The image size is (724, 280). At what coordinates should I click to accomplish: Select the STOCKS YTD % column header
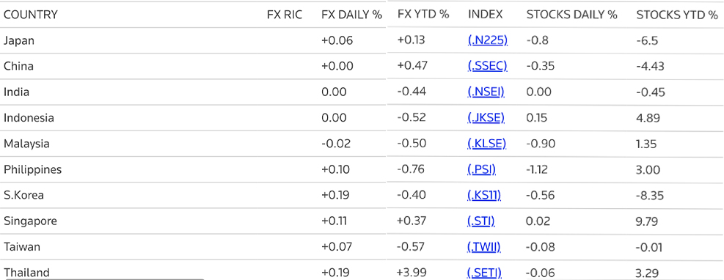tap(677, 15)
